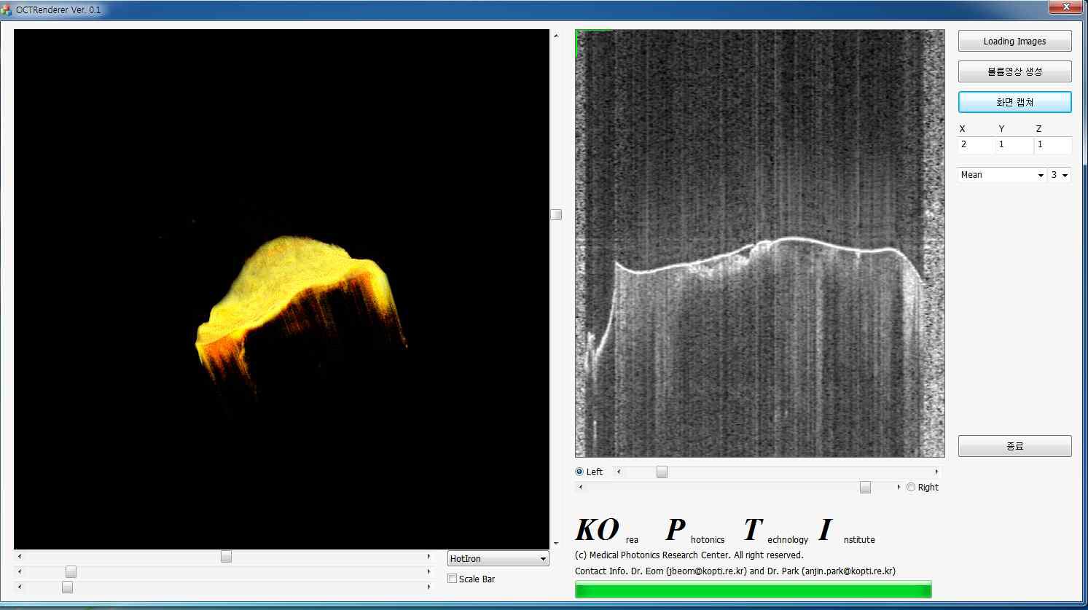Click the Right slice slider thumb
Viewport: 1088px width, 610px height.
click(865, 487)
